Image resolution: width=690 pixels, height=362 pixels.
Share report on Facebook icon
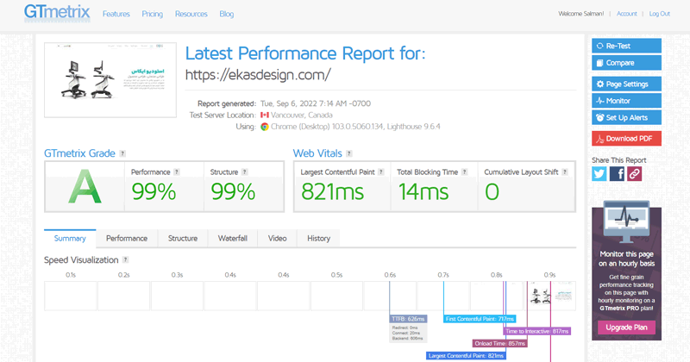pos(617,174)
